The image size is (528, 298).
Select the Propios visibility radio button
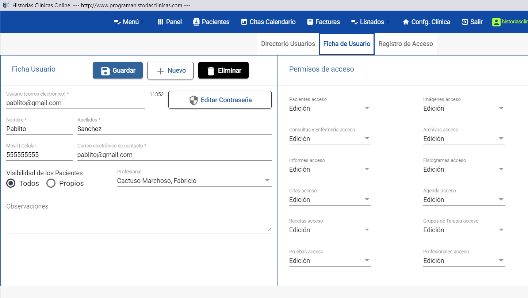tap(51, 183)
